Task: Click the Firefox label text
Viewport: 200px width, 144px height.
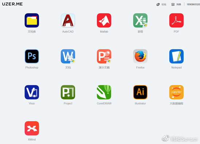Action: (x=140, y=68)
